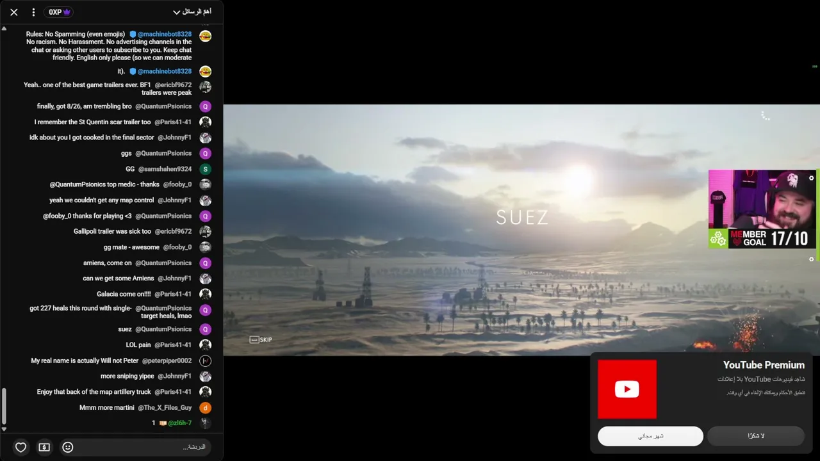
Task: Click the 'YouTube Premium' heading text
Action: 764,365
